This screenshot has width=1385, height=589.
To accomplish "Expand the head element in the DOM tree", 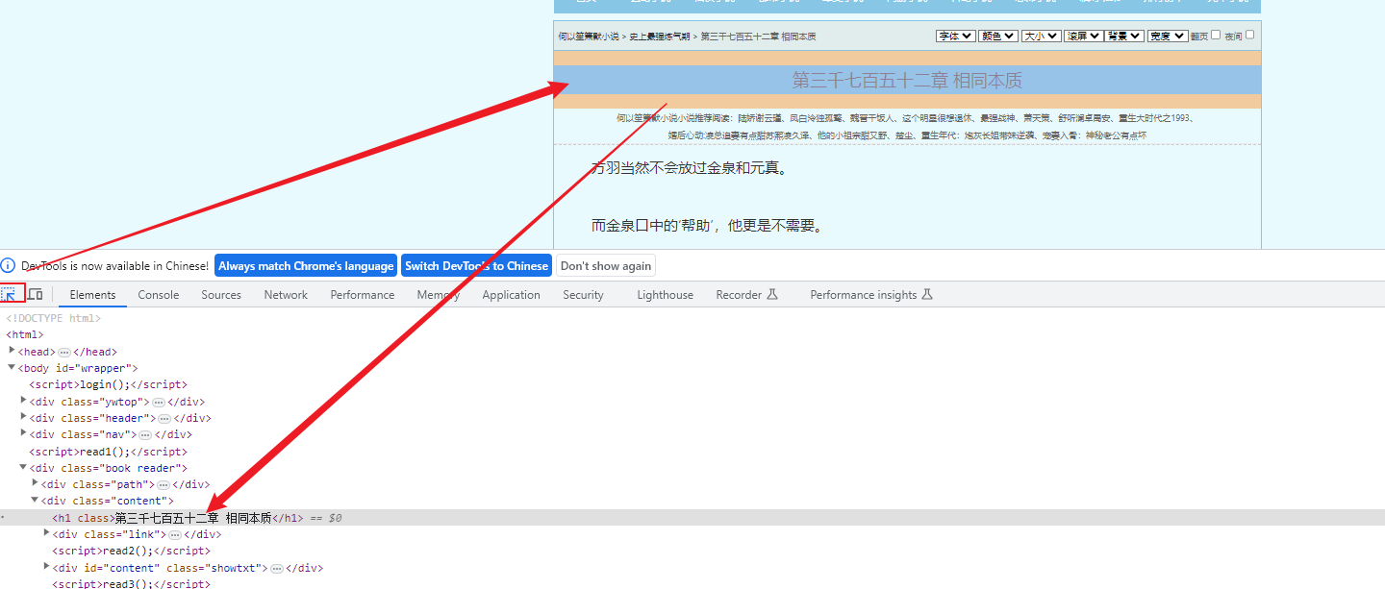I will pos(10,351).
